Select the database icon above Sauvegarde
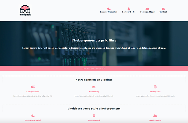The height and width of the screenshot is (123, 188). (x=155, y=87)
